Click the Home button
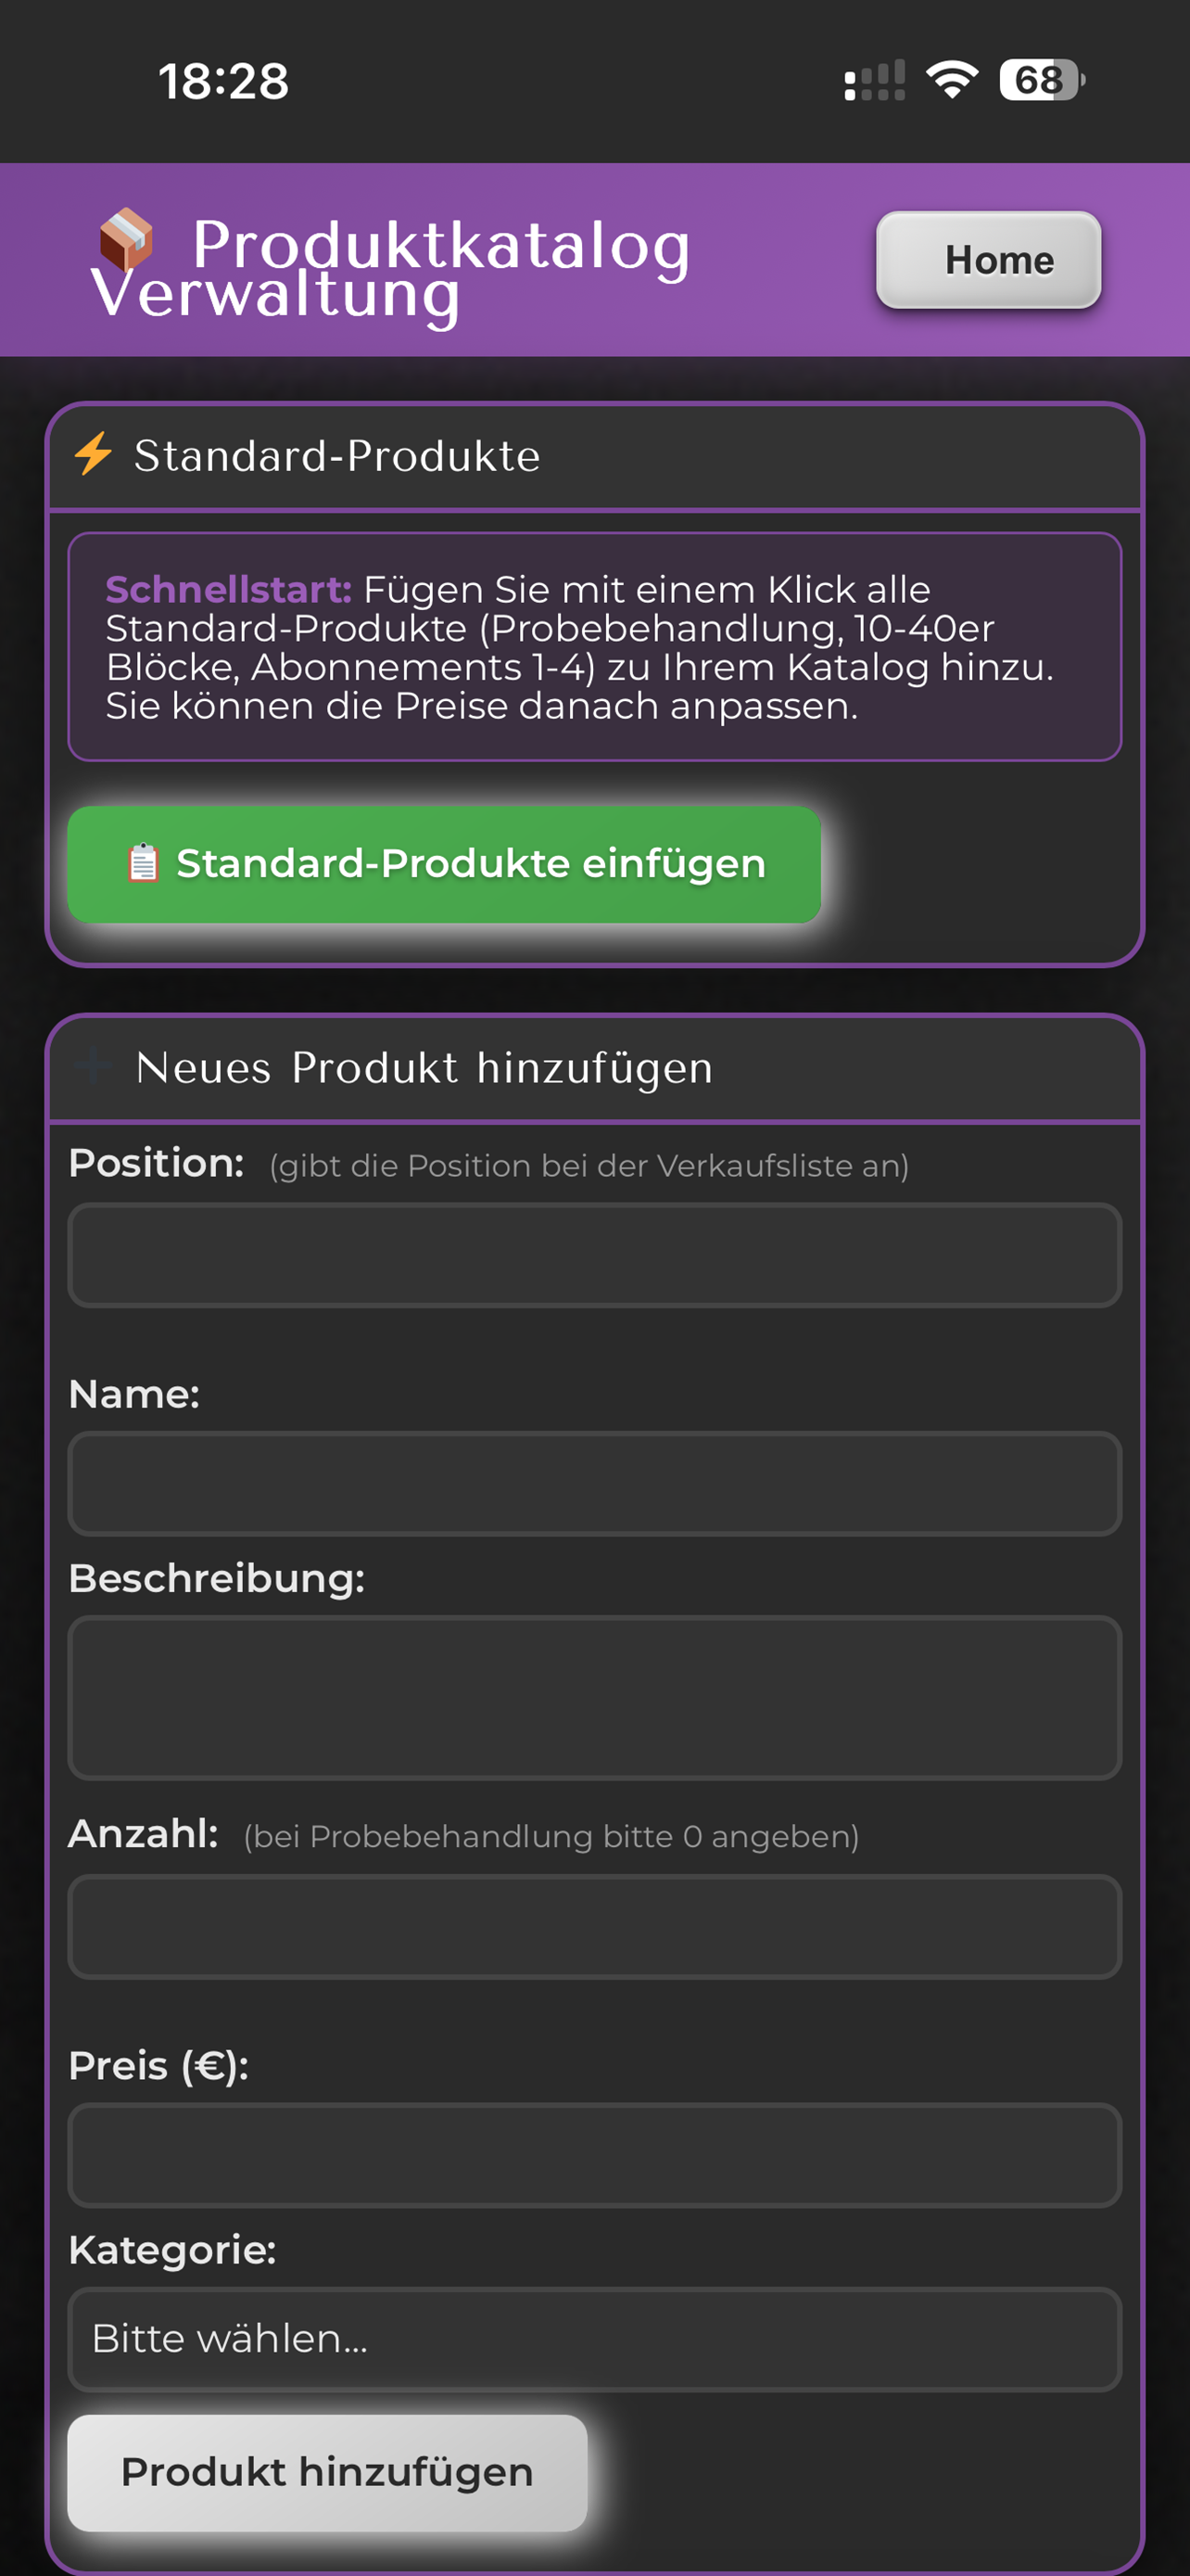1190x2576 pixels. (x=988, y=261)
